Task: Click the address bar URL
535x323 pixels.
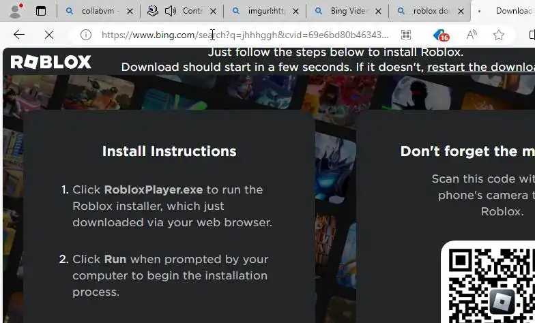Action: (245, 35)
